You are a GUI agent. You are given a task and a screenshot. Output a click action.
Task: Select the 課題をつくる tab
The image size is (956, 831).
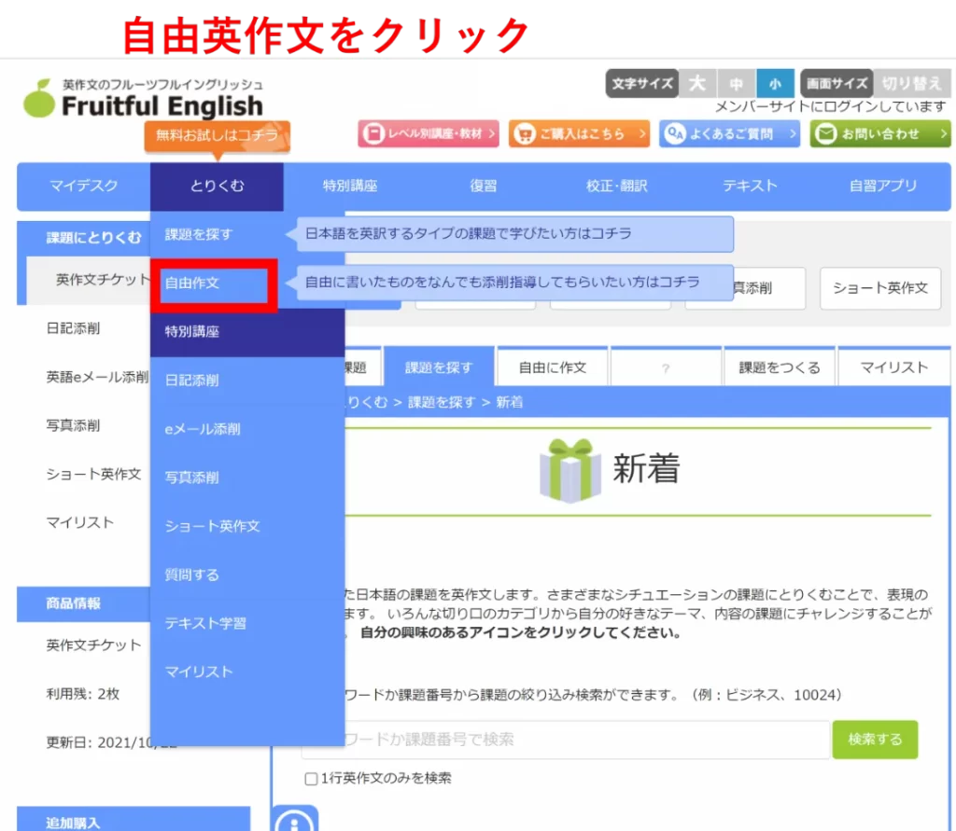[780, 367]
